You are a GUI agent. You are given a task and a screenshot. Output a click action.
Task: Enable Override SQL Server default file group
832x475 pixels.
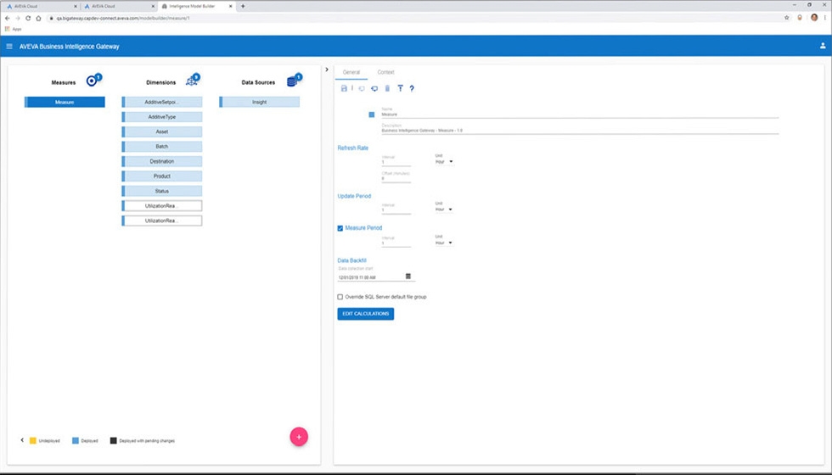[340, 297]
